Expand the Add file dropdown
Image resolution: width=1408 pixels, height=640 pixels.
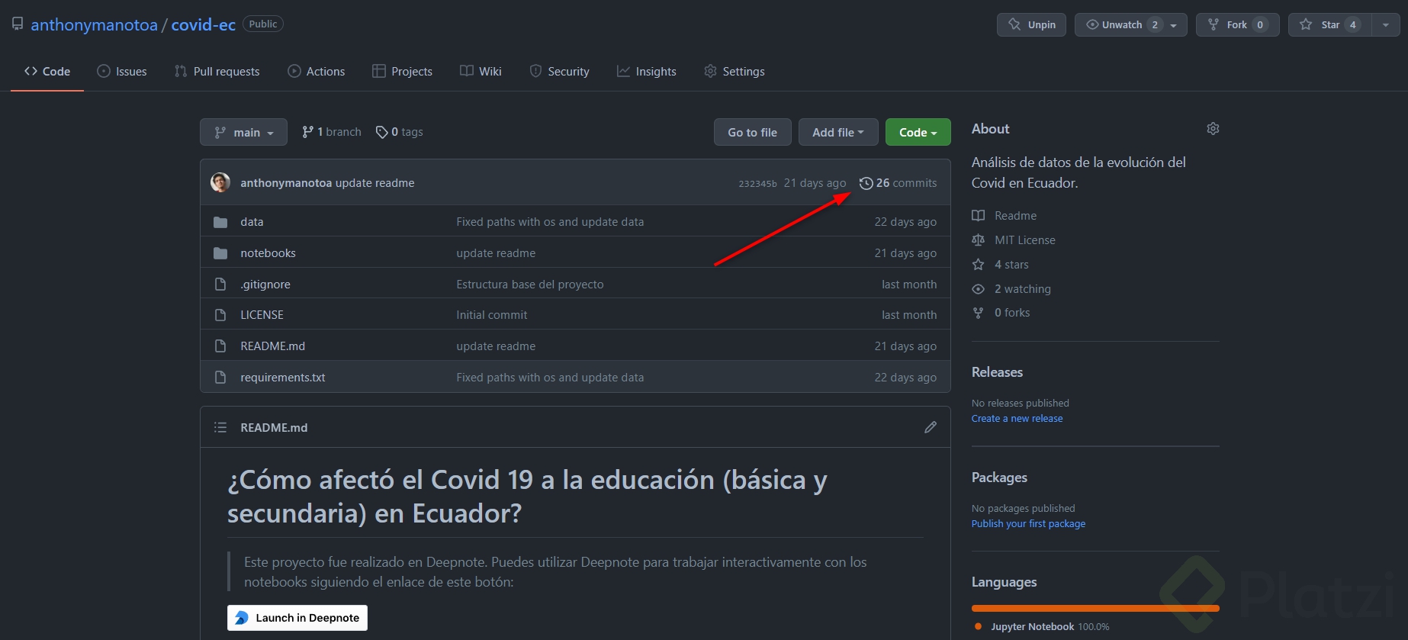[x=838, y=132]
